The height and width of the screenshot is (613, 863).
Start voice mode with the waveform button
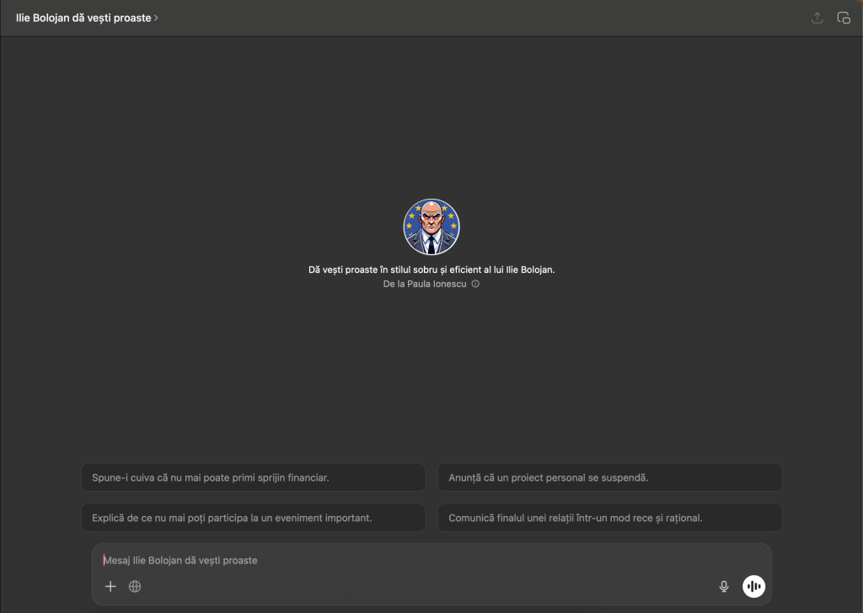tap(753, 586)
